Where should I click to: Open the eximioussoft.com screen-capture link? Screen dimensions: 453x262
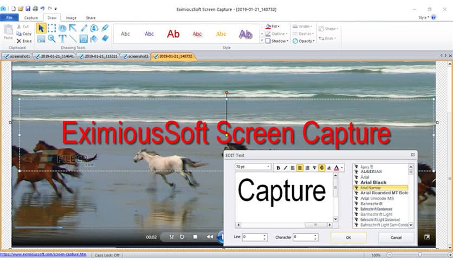[43, 254]
